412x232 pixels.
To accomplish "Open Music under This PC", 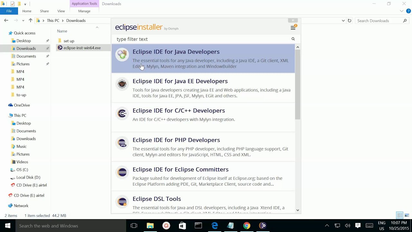I will click(x=21, y=146).
